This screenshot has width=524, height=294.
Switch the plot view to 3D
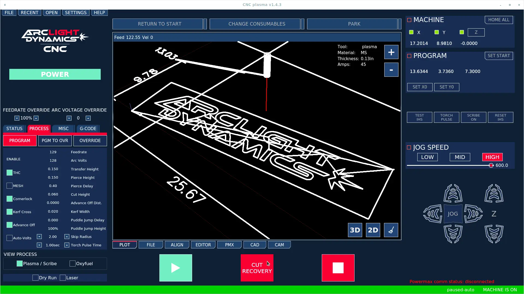[x=355, y=230]
